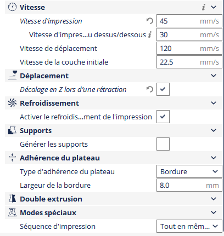Collapse the Modes spéciaux section
The width and height of the screenshot is (224, 236).
pyautogui.click(x=214, y=212)
